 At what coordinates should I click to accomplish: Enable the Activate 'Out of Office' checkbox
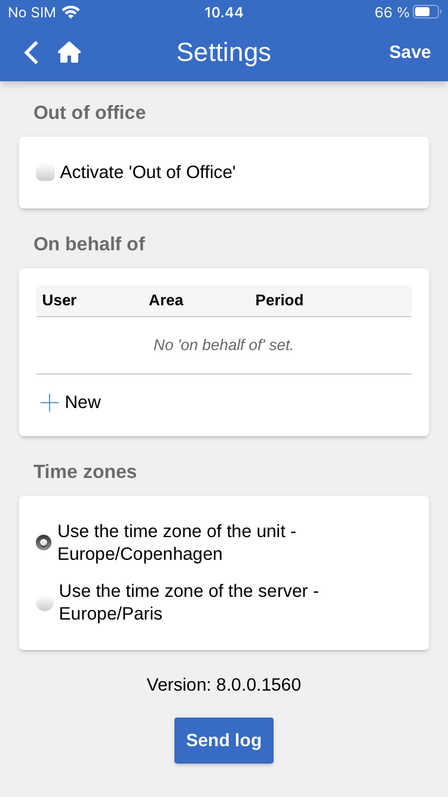(45, 172)
